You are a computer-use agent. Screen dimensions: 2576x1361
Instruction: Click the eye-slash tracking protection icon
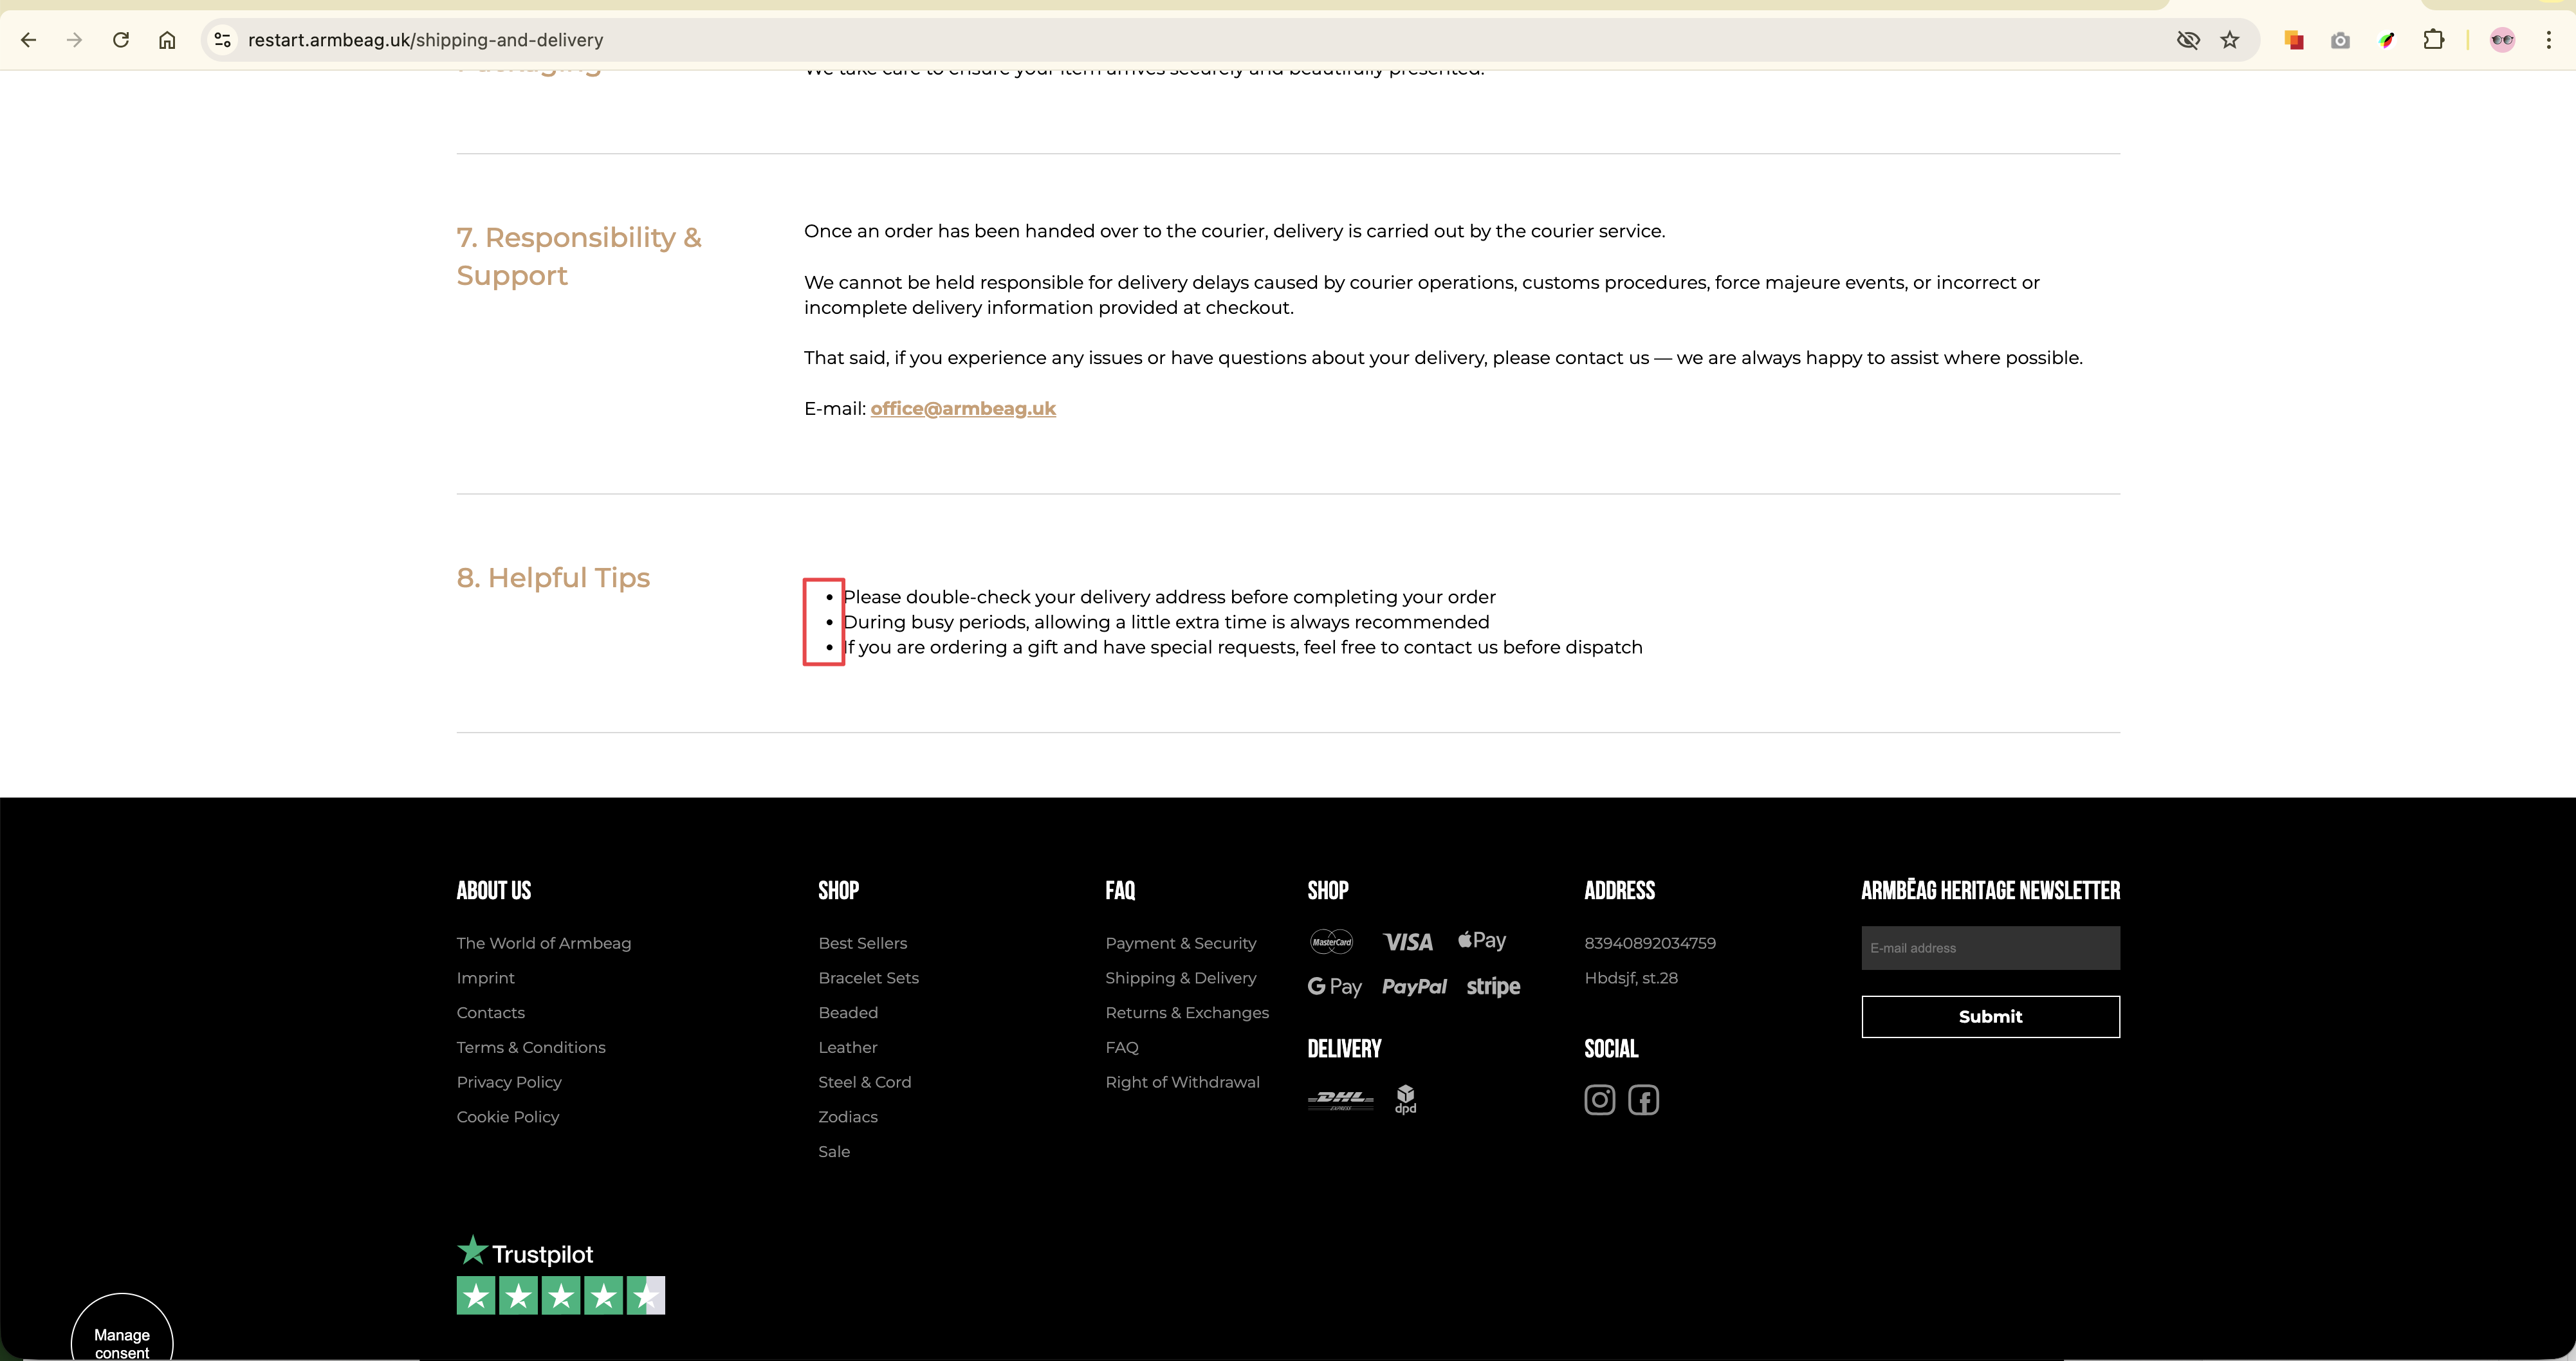point(2188,40)
